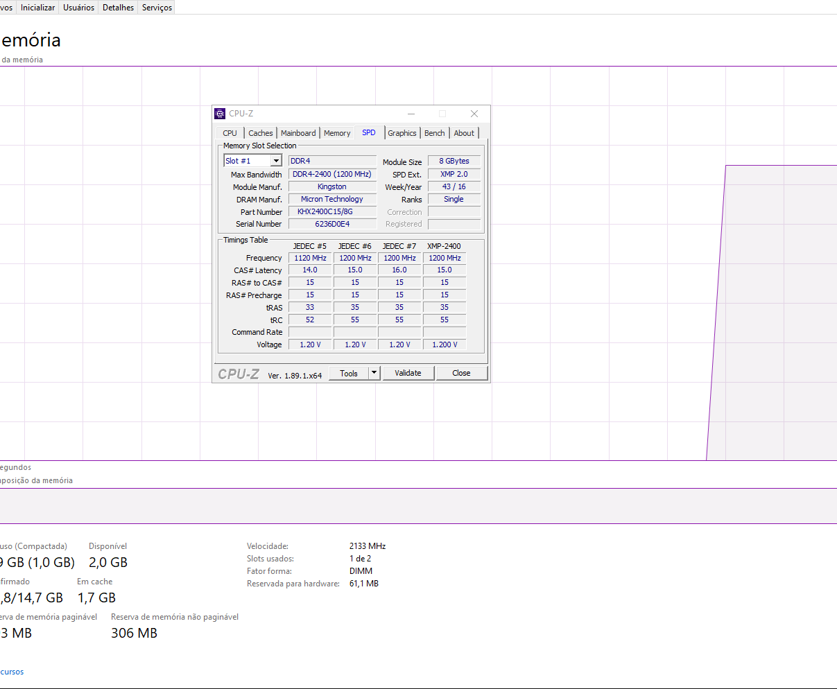
Task: Click the XMP 2.0 SPD Ext. value
Action: (454, 174)
